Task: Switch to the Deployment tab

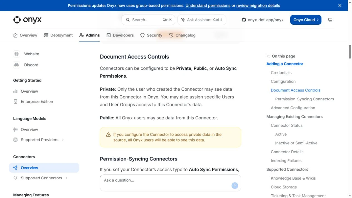Action: point(58,35)
